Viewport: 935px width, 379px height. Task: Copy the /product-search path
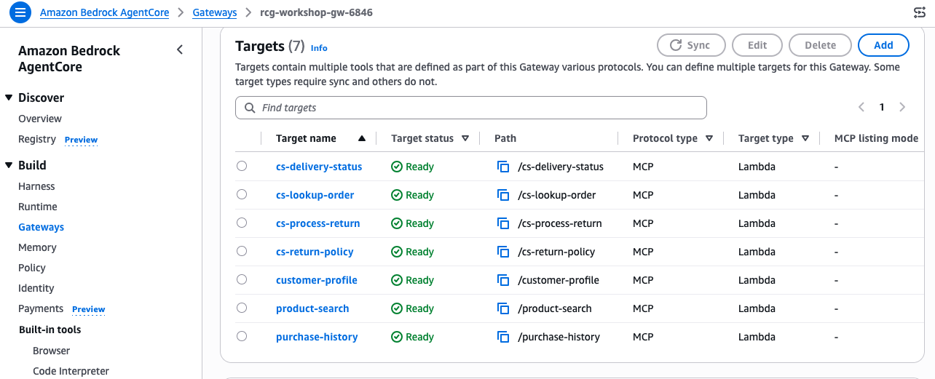tap(502, 308)
